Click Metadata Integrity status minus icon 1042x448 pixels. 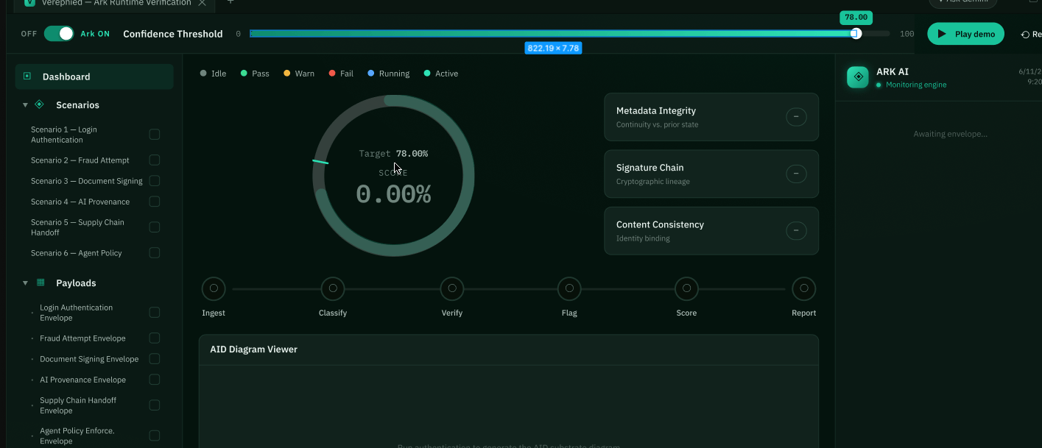coord(796,117)
